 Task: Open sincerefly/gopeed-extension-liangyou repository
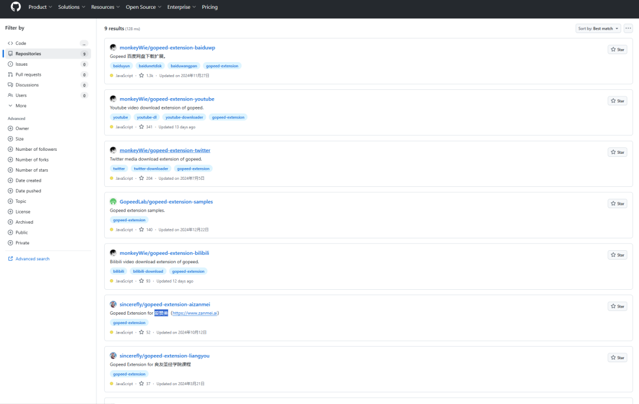pos(164,355)
